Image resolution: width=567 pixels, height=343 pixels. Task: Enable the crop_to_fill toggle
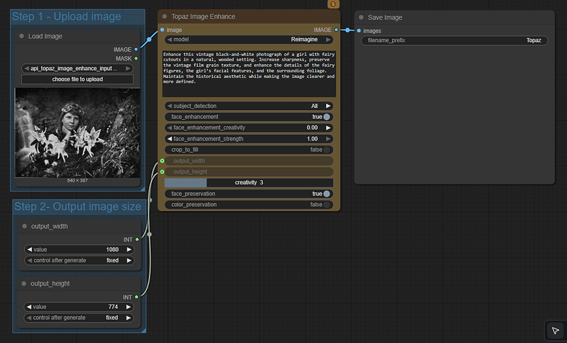pos(326,149)
